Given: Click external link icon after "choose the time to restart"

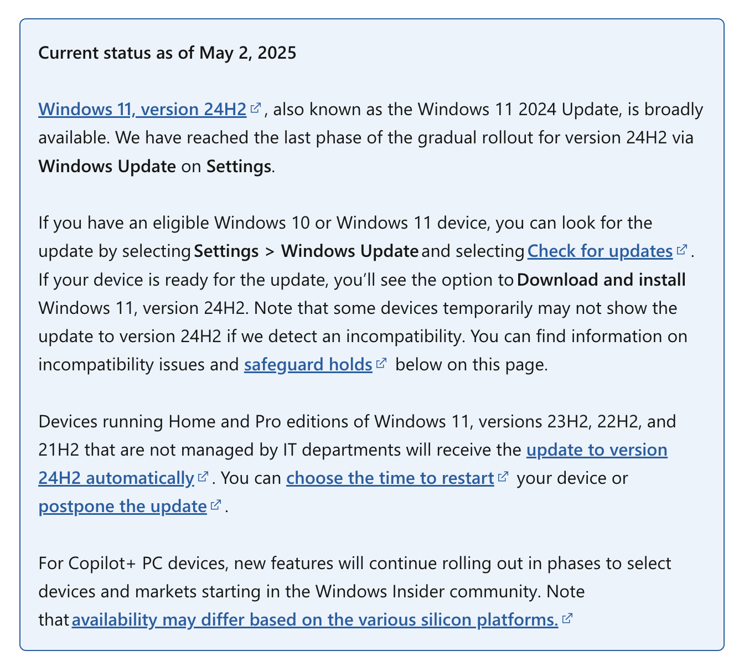Looking at the screenshot, I should [503, 477].
